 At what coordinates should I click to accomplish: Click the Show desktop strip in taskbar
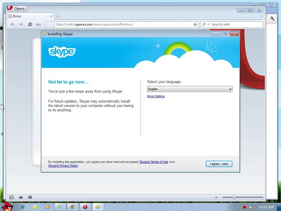pos(279,207)
